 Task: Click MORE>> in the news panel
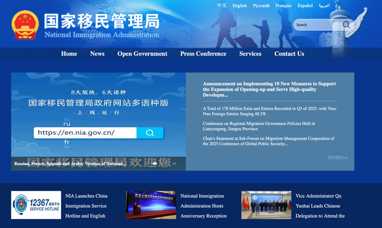338,157
